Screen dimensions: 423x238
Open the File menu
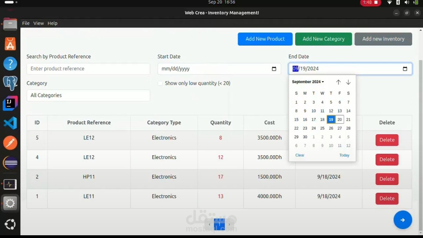click(x=25, y=23)
